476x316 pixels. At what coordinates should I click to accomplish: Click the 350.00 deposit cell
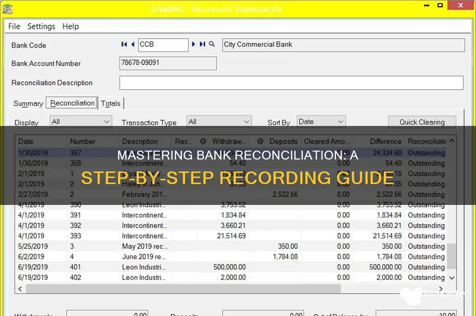pos(275,246)
